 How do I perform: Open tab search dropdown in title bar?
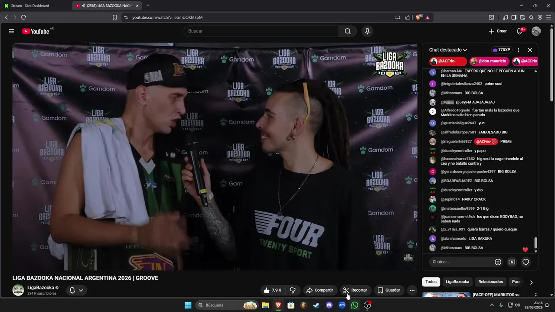click(491, 17)
